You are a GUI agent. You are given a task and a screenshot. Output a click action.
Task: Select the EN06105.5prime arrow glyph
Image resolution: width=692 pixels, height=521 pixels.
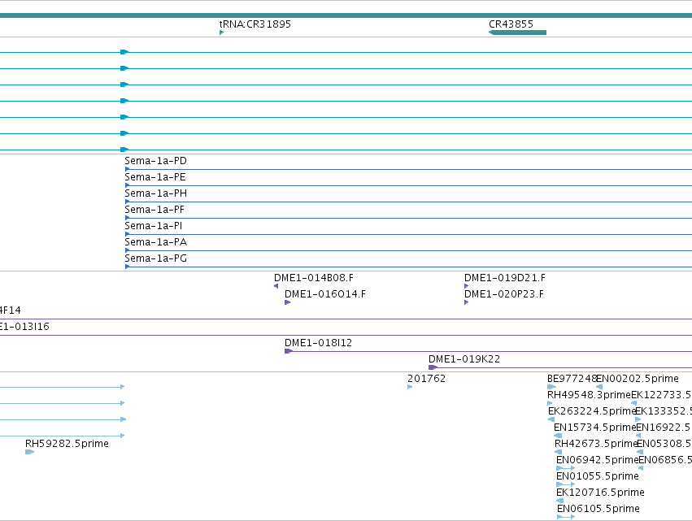click(566, 517)
